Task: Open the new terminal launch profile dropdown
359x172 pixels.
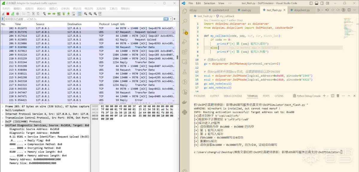Action: coord(328,96)
